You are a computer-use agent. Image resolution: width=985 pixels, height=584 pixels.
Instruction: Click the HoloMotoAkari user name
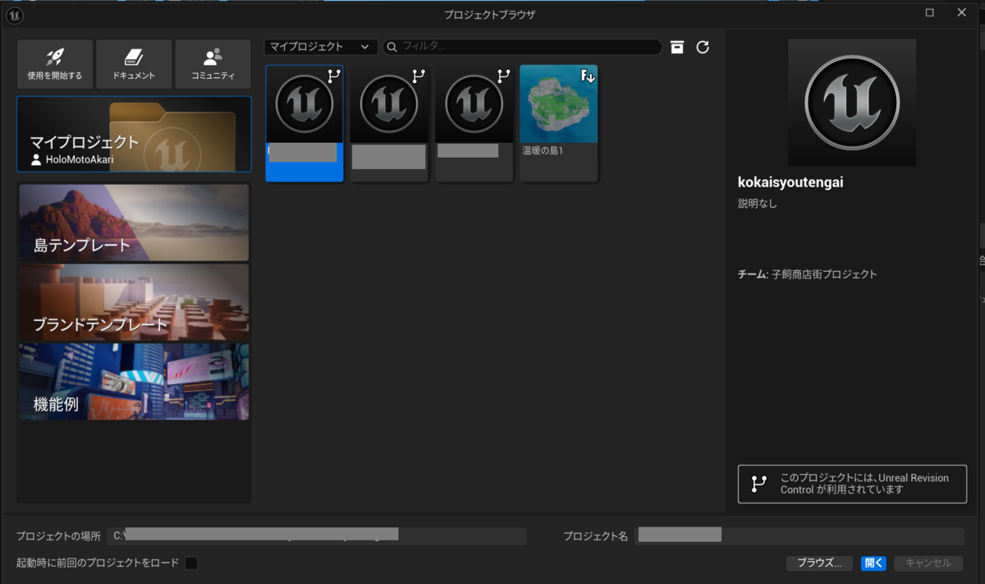coord(80,160)
